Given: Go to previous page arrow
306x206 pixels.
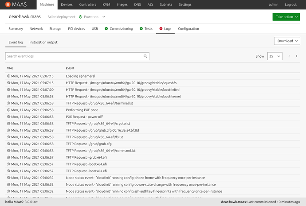Looking at the screenshot, I should pyautogui.click(x=290, y=56).
